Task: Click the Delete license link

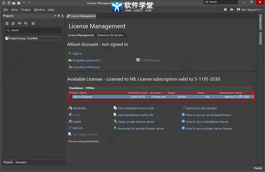Action: (75, 122)
